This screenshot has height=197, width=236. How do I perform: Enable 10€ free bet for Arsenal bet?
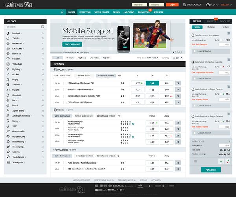pyautogui.click(x=194, y=78)
